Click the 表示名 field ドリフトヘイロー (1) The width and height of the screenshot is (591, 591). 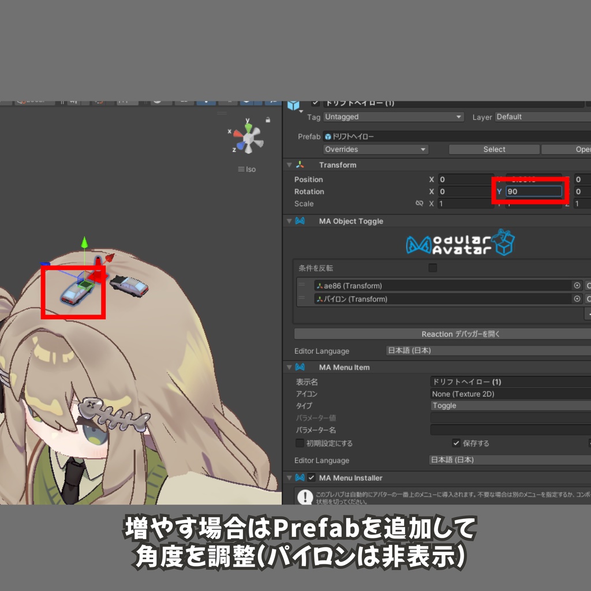tap(511, 382)
